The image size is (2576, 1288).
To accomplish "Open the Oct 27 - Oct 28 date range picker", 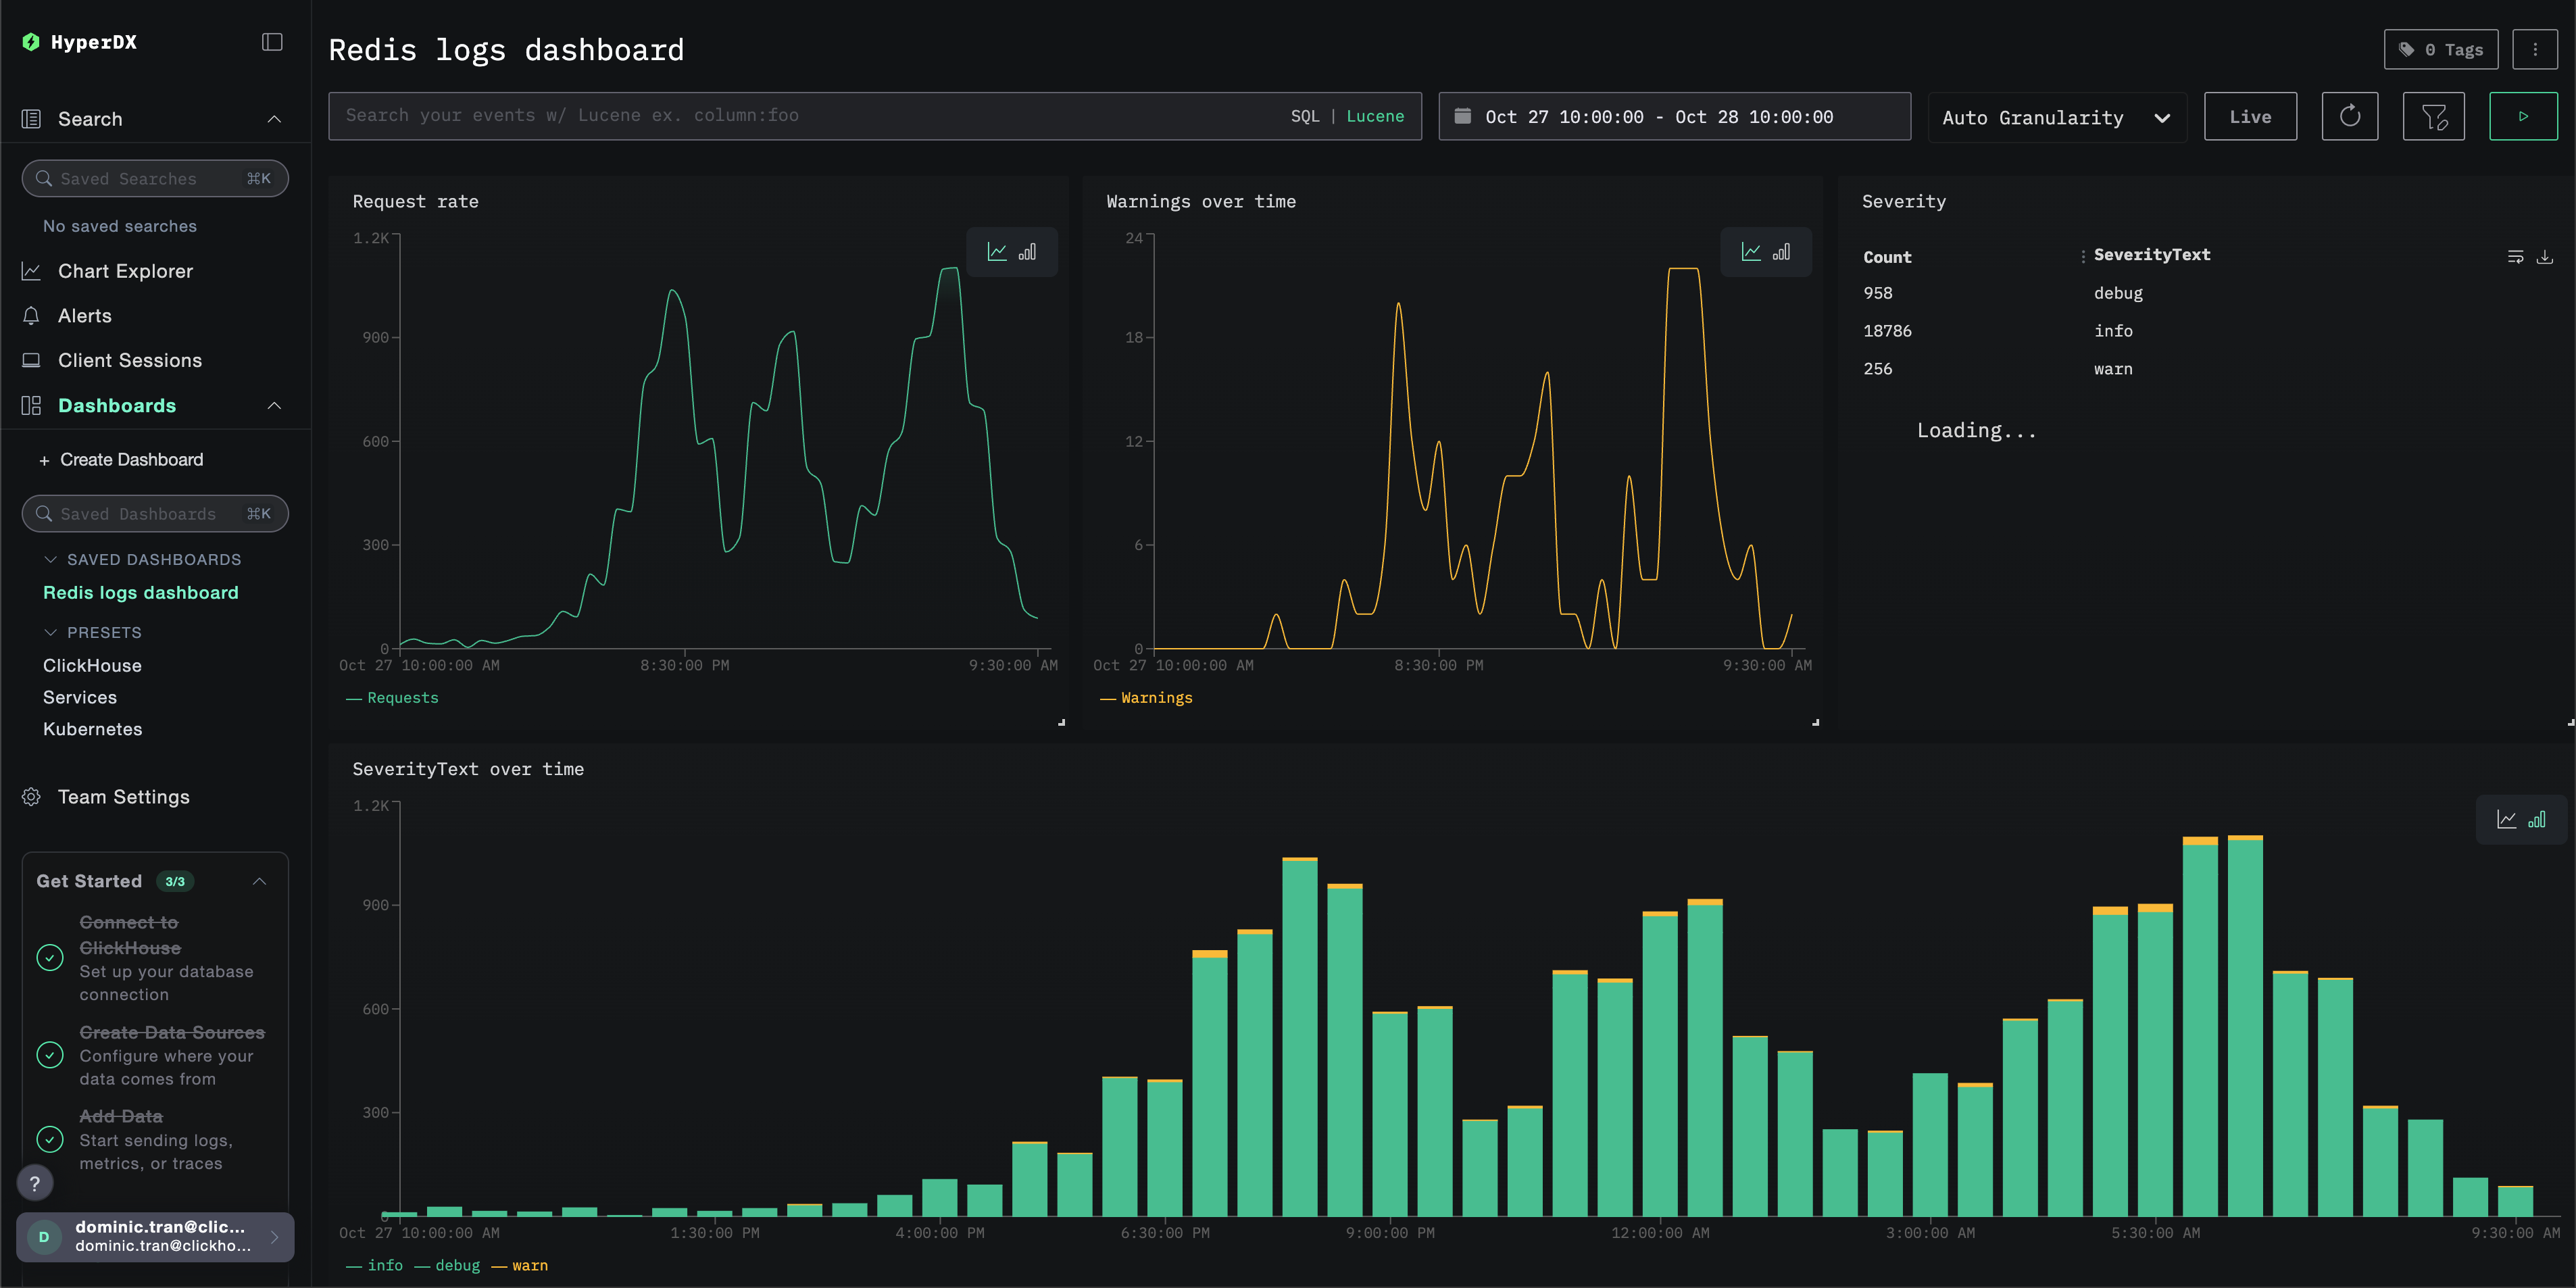I will click(x=1675, y=116).
